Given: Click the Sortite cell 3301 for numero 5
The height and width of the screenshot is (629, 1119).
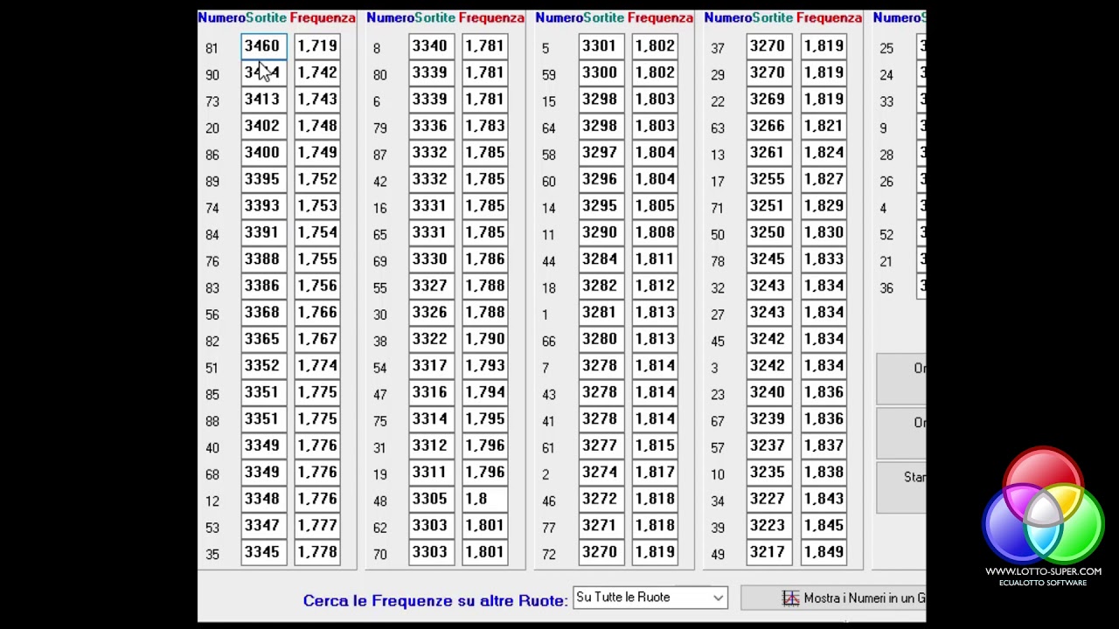Looking at the screenshot, I should pos(601,46).
